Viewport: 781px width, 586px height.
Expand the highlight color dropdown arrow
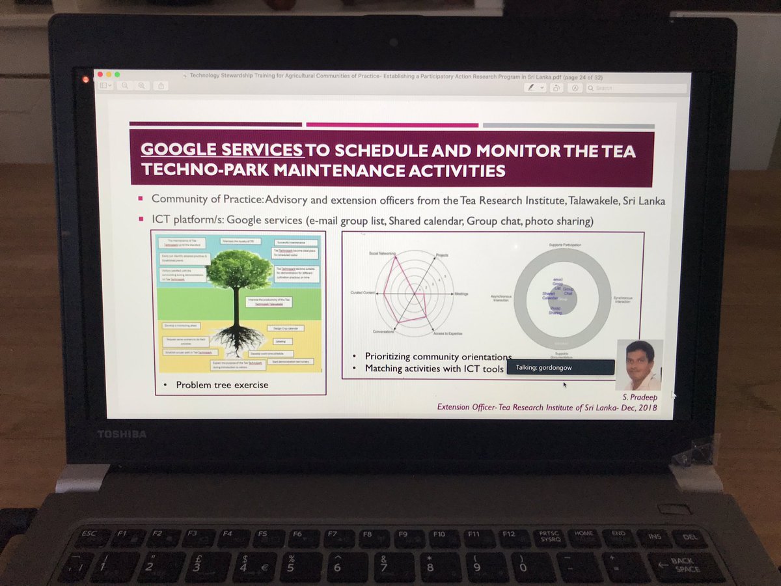coord(541,87)
